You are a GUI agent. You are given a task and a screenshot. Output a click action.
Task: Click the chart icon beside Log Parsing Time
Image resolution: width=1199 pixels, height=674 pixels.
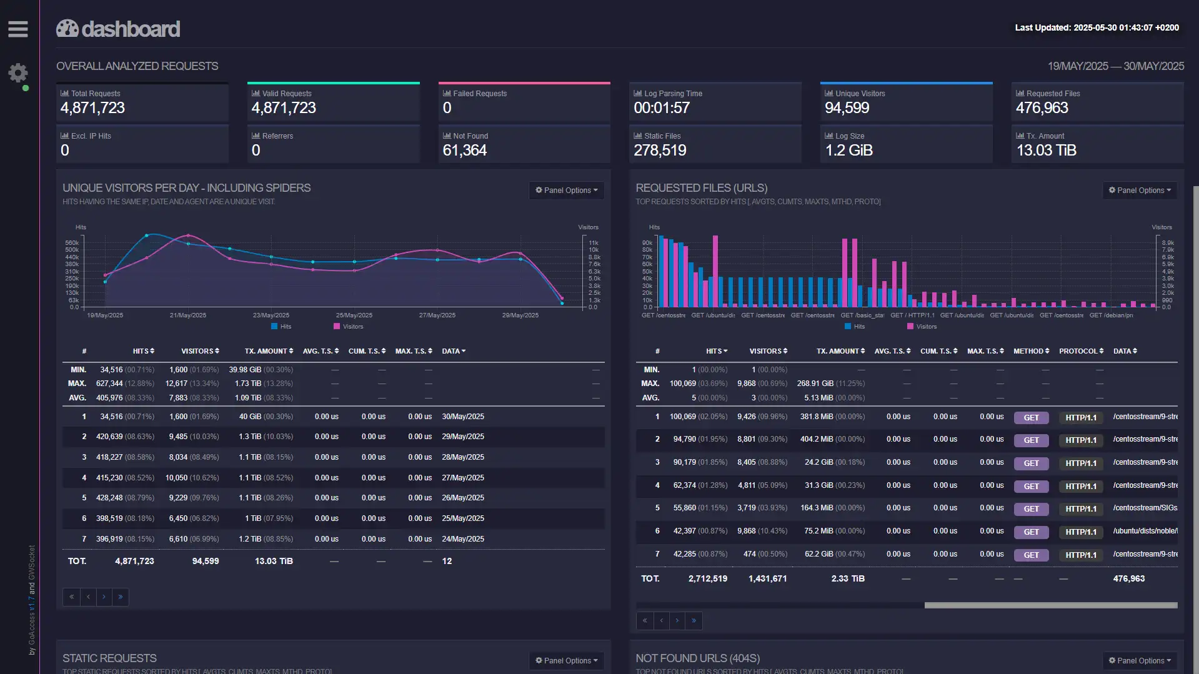[637, 93]
